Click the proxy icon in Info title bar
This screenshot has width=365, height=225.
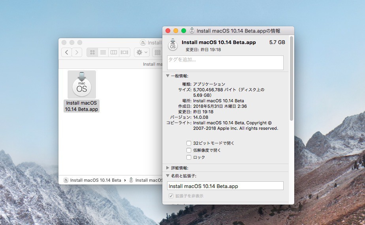click(x=192, y=31)
